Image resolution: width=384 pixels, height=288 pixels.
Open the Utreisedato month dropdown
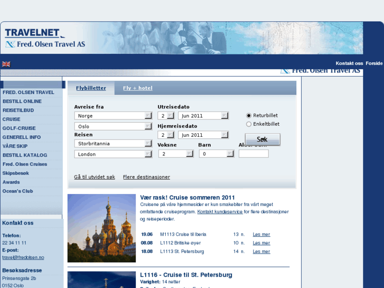(x=203, y=116)
